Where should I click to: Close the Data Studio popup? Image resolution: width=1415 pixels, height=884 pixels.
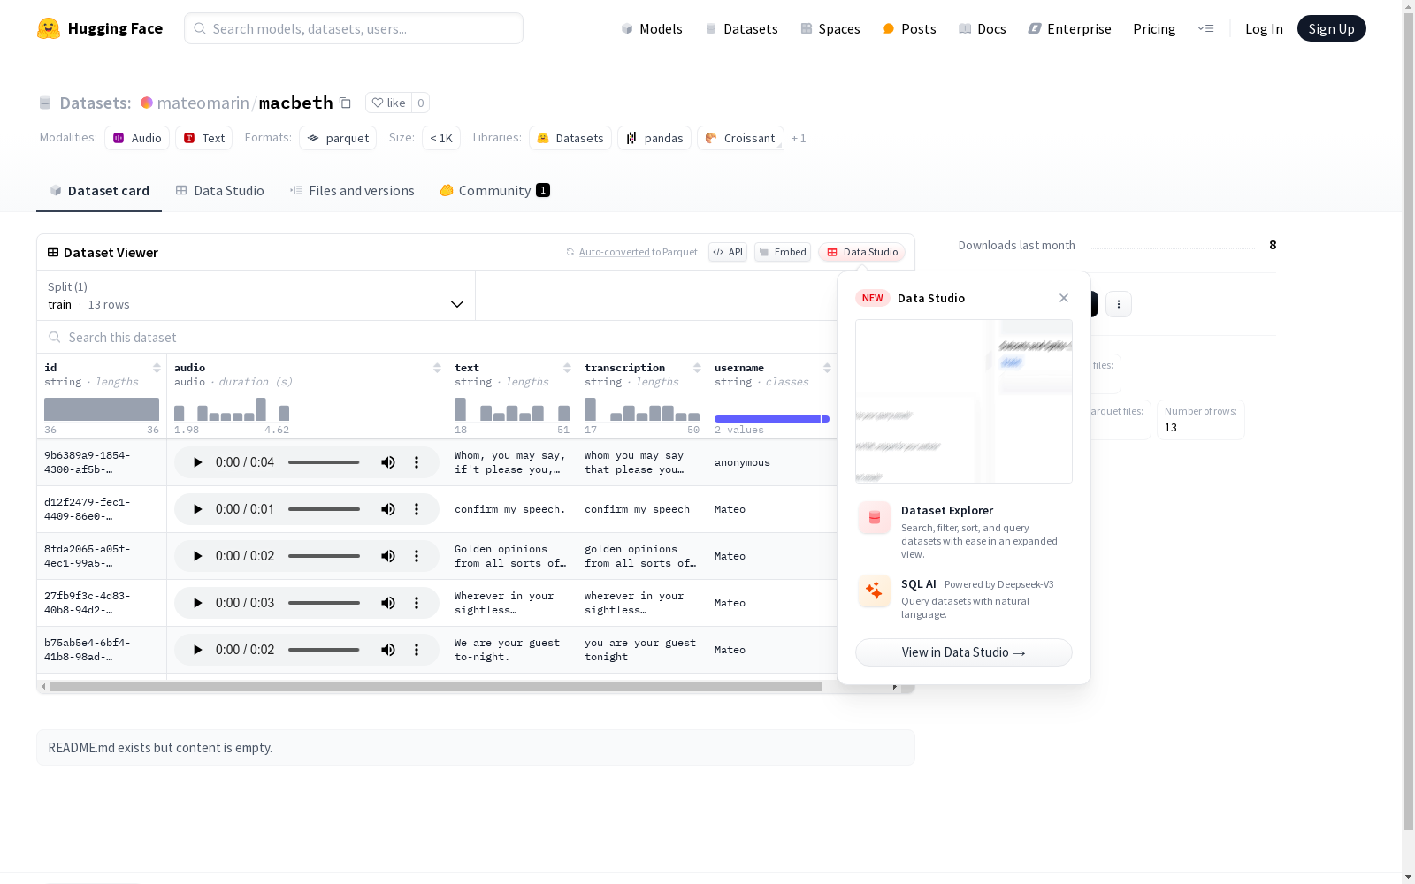(1064, 298)
